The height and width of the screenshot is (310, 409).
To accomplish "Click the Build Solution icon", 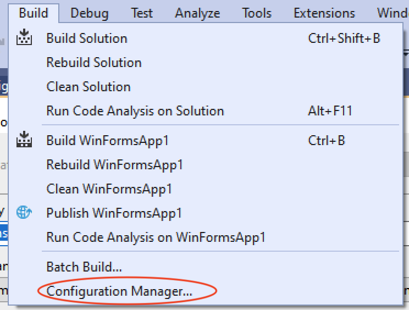I will click(24, 38).
